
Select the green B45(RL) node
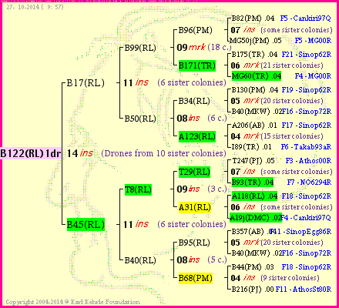point(86,225)
